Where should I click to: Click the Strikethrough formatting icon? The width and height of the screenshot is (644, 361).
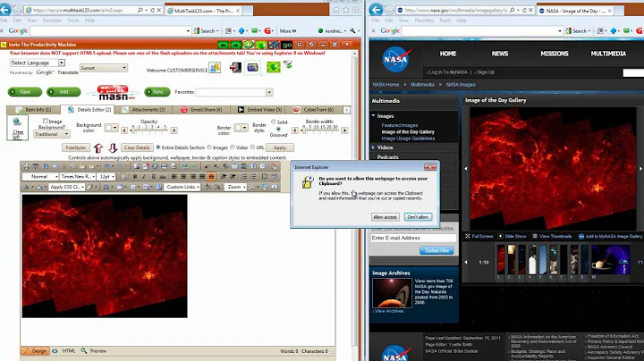pyautogui.click(x=163, y=176)
